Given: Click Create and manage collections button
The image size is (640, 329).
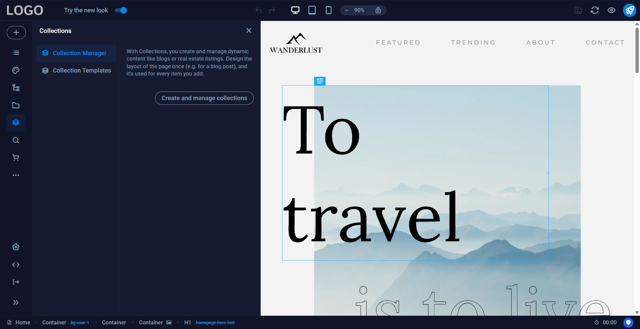Looking at the screenshot, I should [x=204, y=98].
